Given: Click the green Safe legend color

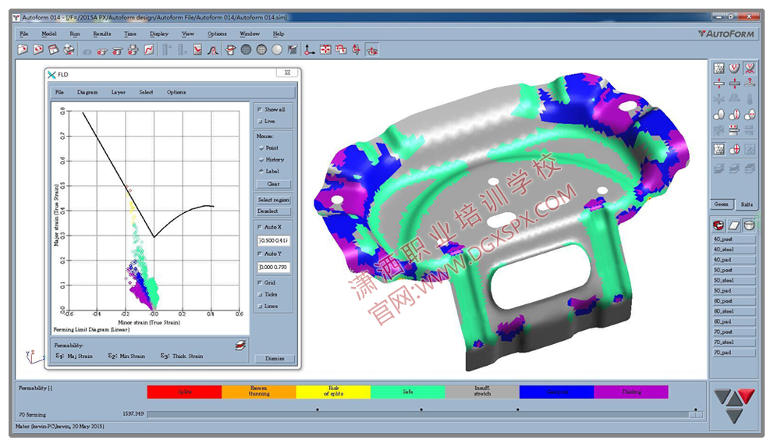Looking at the screenshot, I should 408,392.
